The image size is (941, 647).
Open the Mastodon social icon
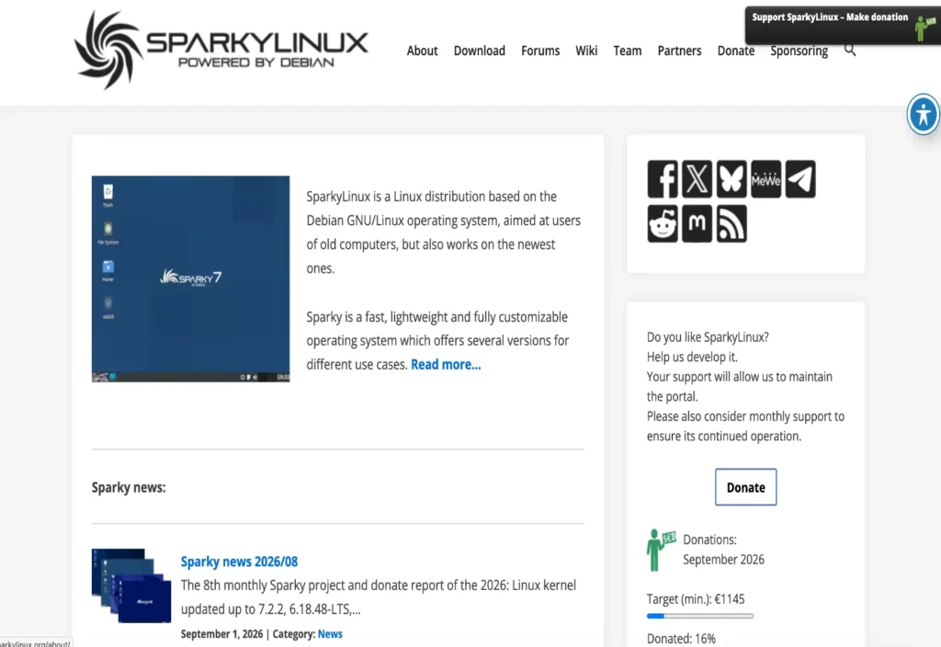[x=697, y=224]
